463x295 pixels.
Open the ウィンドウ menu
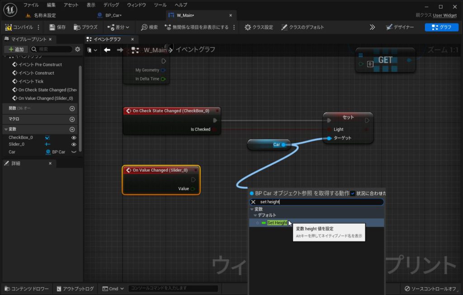(137, 5)
